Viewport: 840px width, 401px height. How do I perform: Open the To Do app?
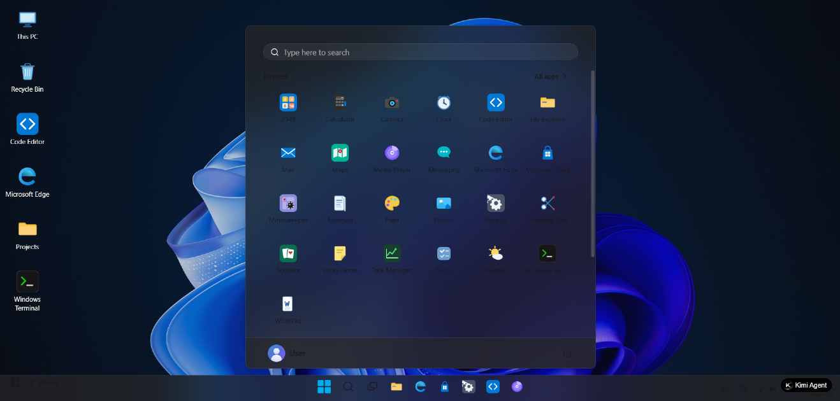click(x=444, y=258)
